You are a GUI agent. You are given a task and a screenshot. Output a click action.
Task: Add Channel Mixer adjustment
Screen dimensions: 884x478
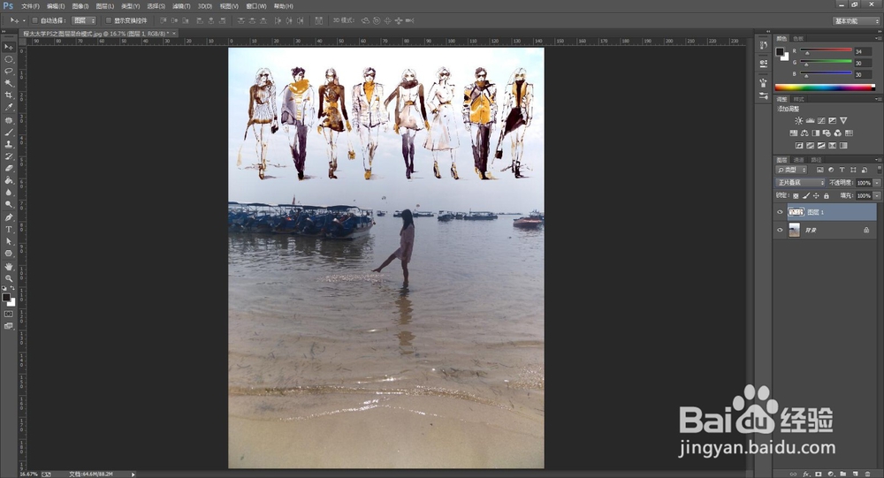(x=838, y=133)
